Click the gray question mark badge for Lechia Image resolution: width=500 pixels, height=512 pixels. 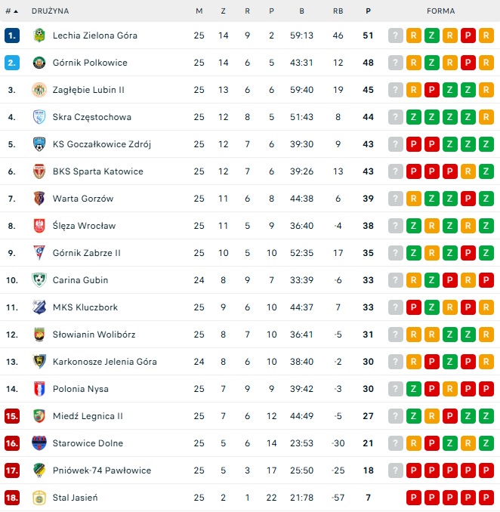[396, 35]
